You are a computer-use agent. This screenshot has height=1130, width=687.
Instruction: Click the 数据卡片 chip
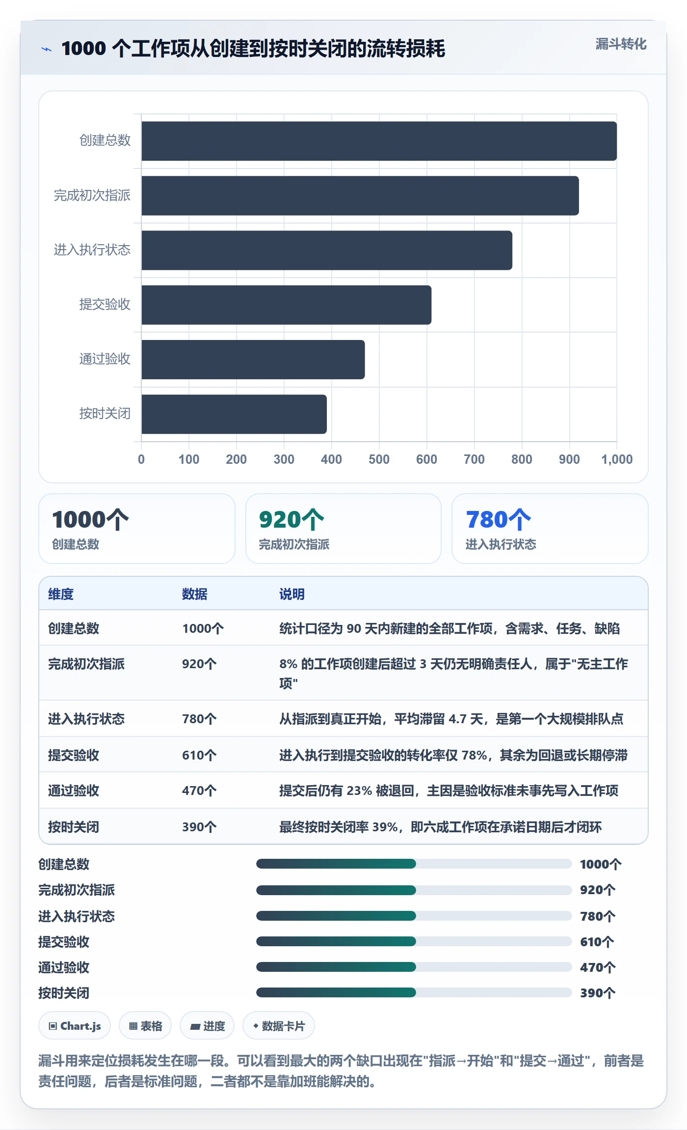click(x=279, y=1026)
